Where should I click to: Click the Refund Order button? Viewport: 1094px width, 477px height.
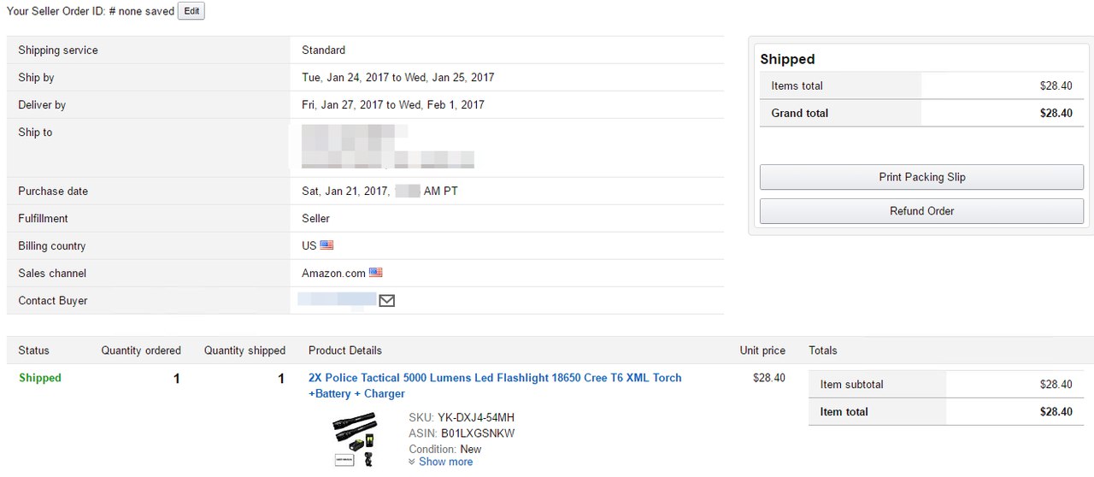[921, 211]
